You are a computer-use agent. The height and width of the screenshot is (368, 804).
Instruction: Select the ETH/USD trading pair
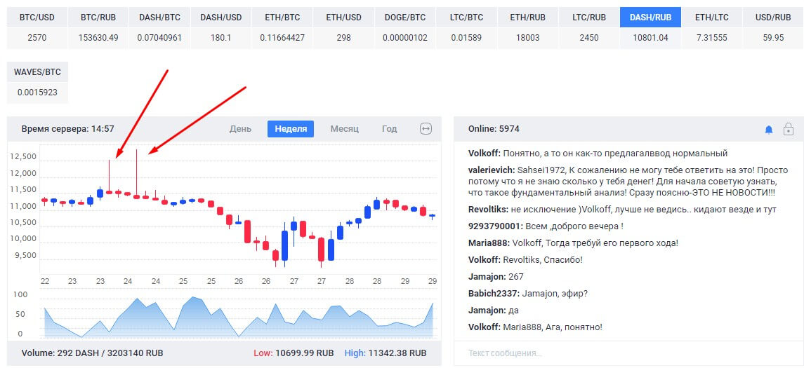pyautogui.click(x=343, y=27)
